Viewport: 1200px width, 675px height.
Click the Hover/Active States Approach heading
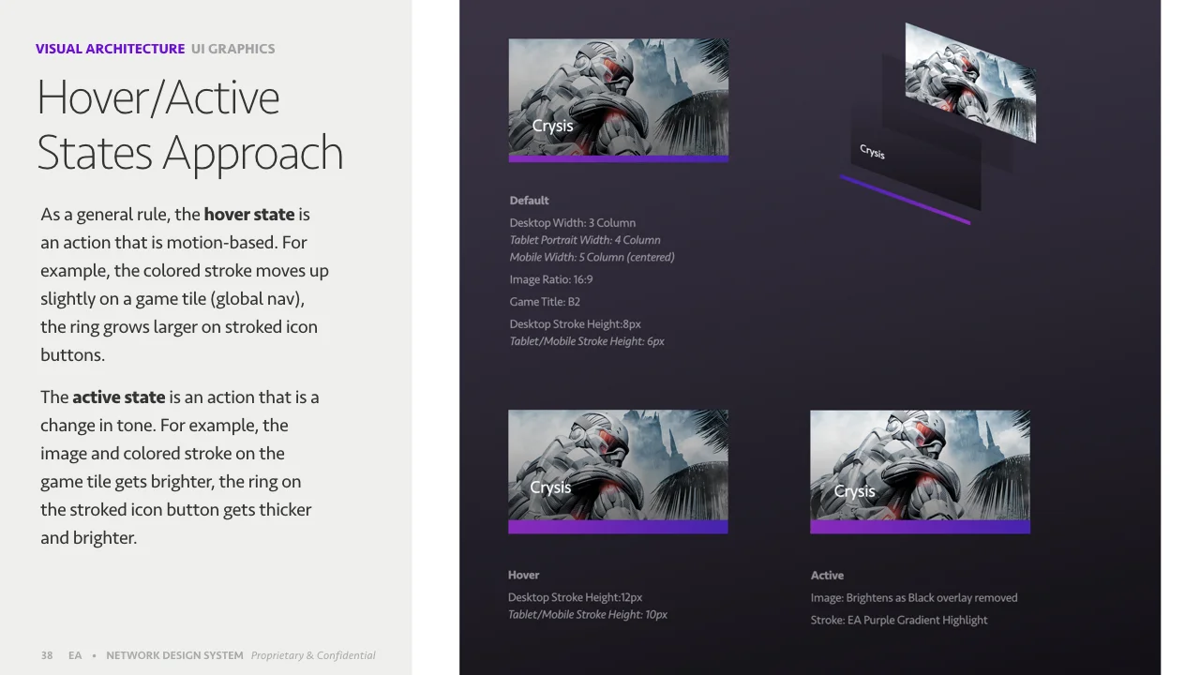[x=187, y=122]
